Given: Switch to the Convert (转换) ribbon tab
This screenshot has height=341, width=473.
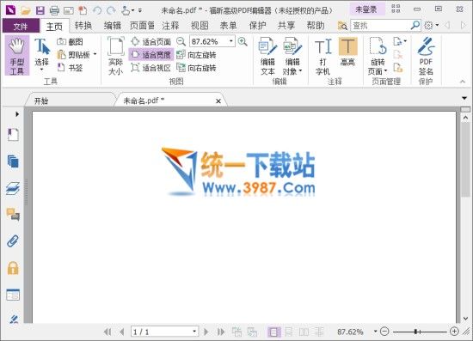Looking at the screenshot, I should pyautogui.click(x=83, y=26).
